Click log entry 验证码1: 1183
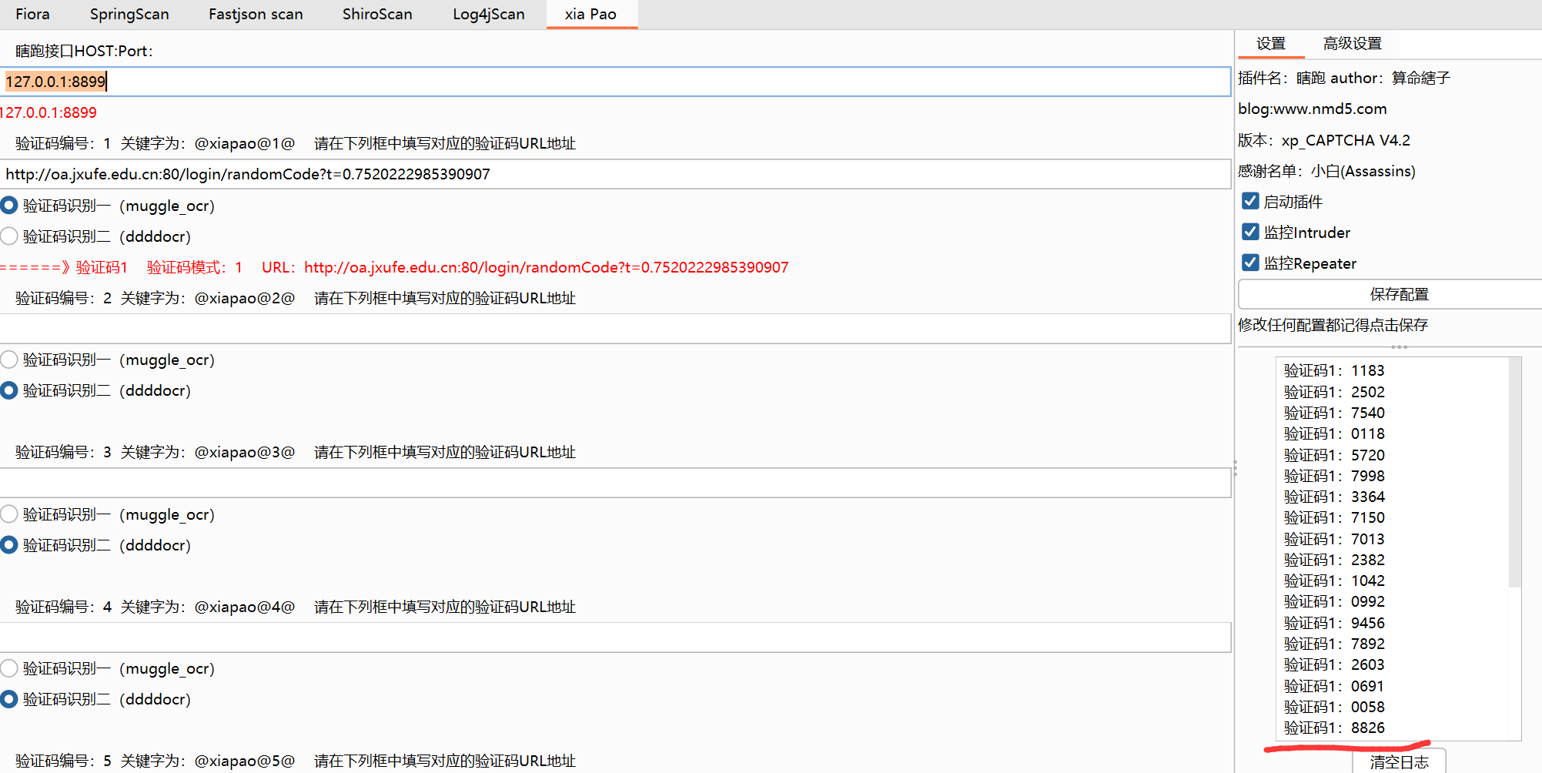 pos(1334,371)
